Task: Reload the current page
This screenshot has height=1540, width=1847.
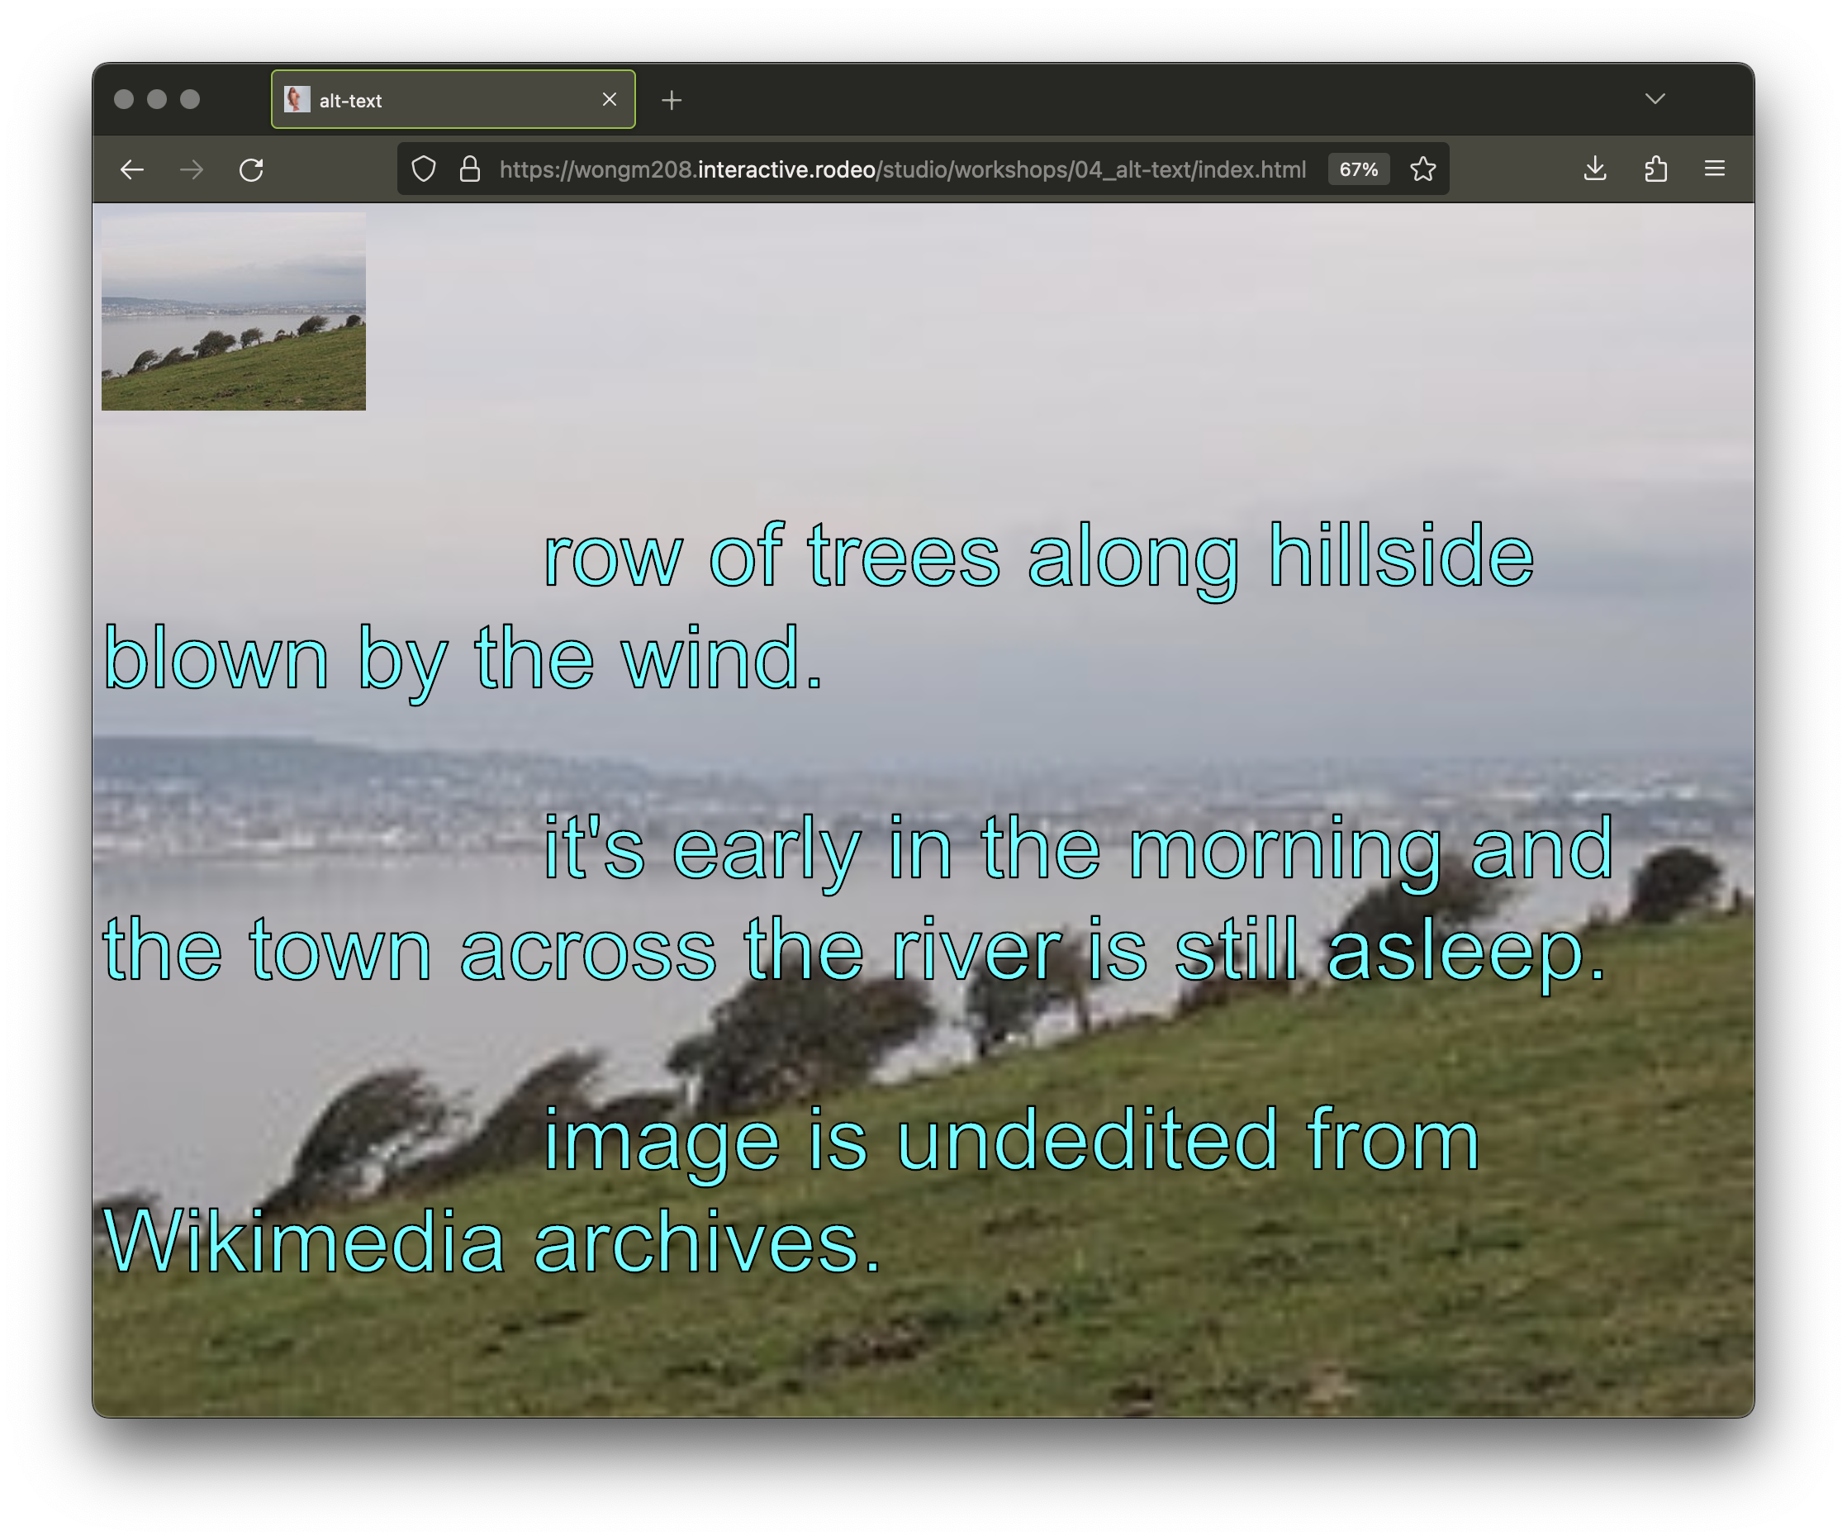Action: click(252, 169)
